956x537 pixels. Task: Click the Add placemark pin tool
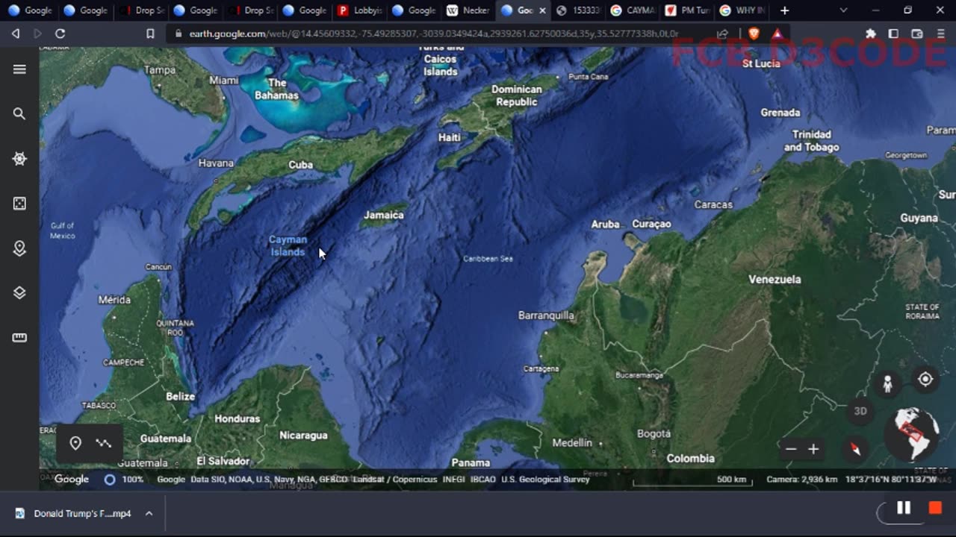point(75,443)
